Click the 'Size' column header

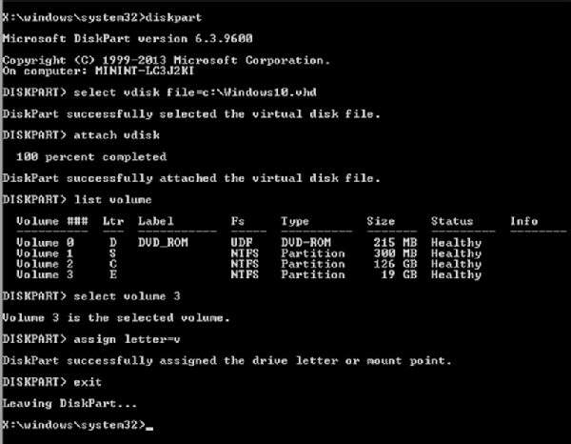[381, 221]
